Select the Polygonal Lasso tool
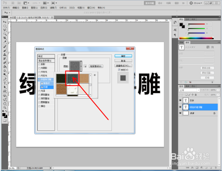Screen dimensions: 222x171 5,30
